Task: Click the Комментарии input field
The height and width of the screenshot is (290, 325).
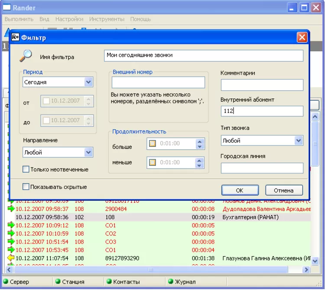Action: (x=262, y=85)
